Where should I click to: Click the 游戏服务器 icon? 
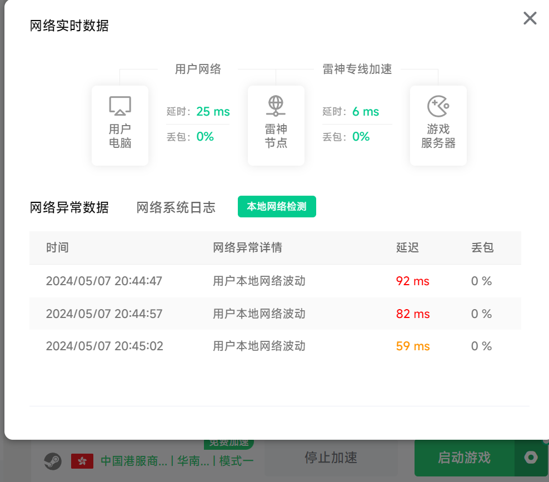pyautogui.click(x=438, y=106)
